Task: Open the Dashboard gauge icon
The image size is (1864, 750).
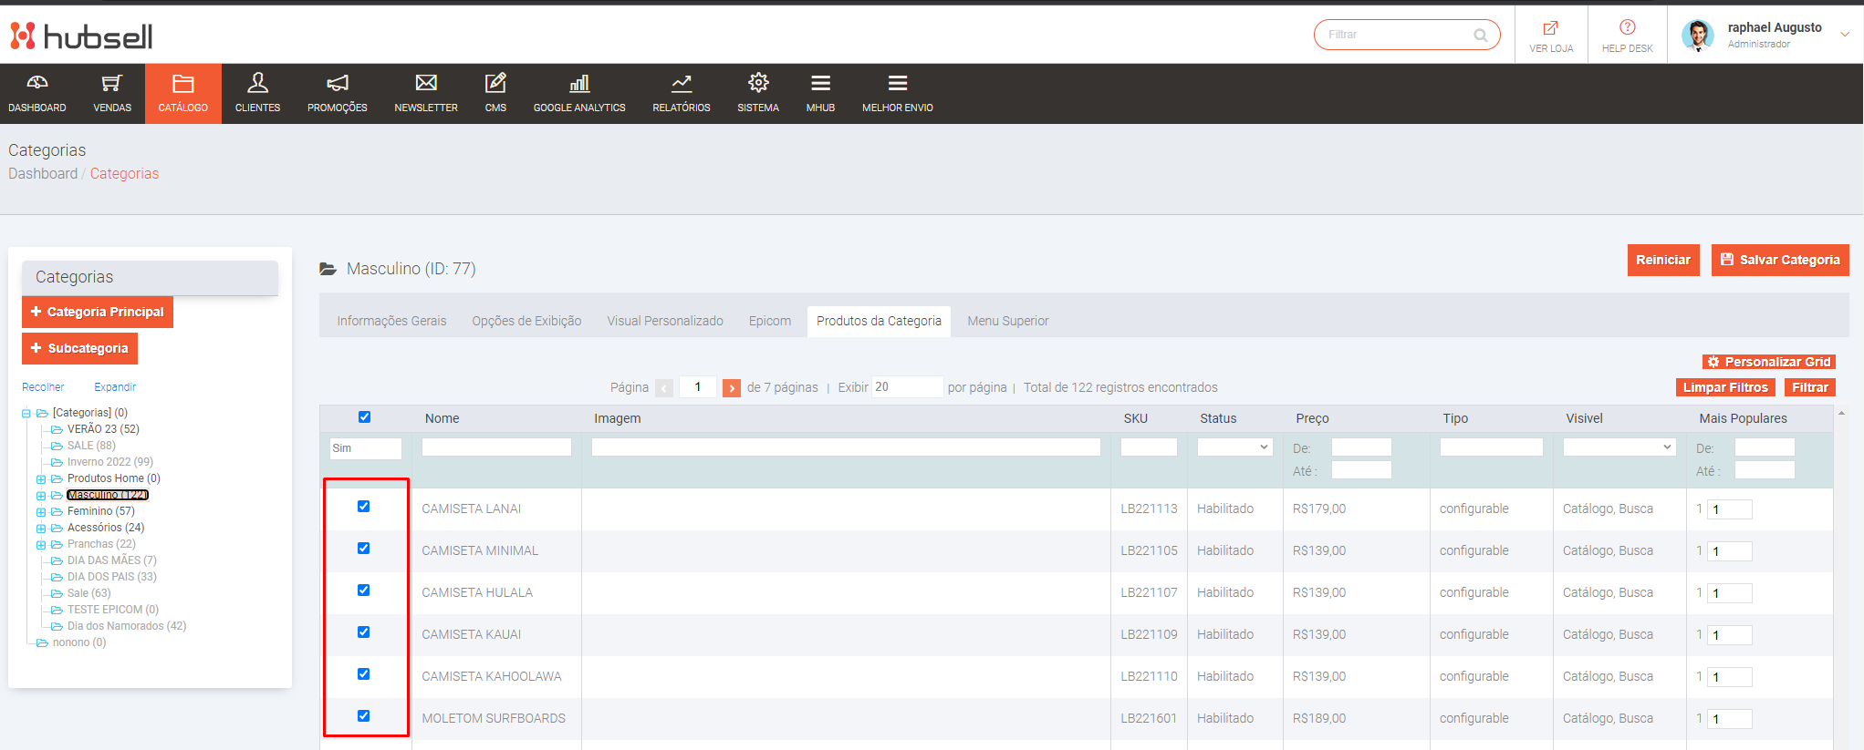Action: pos(36,84)
